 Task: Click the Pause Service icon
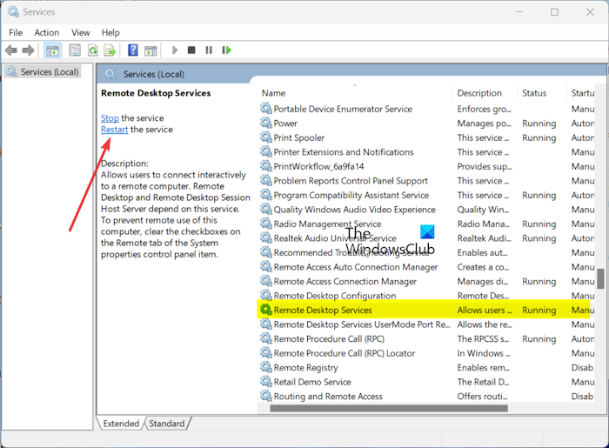click(209, 50)
